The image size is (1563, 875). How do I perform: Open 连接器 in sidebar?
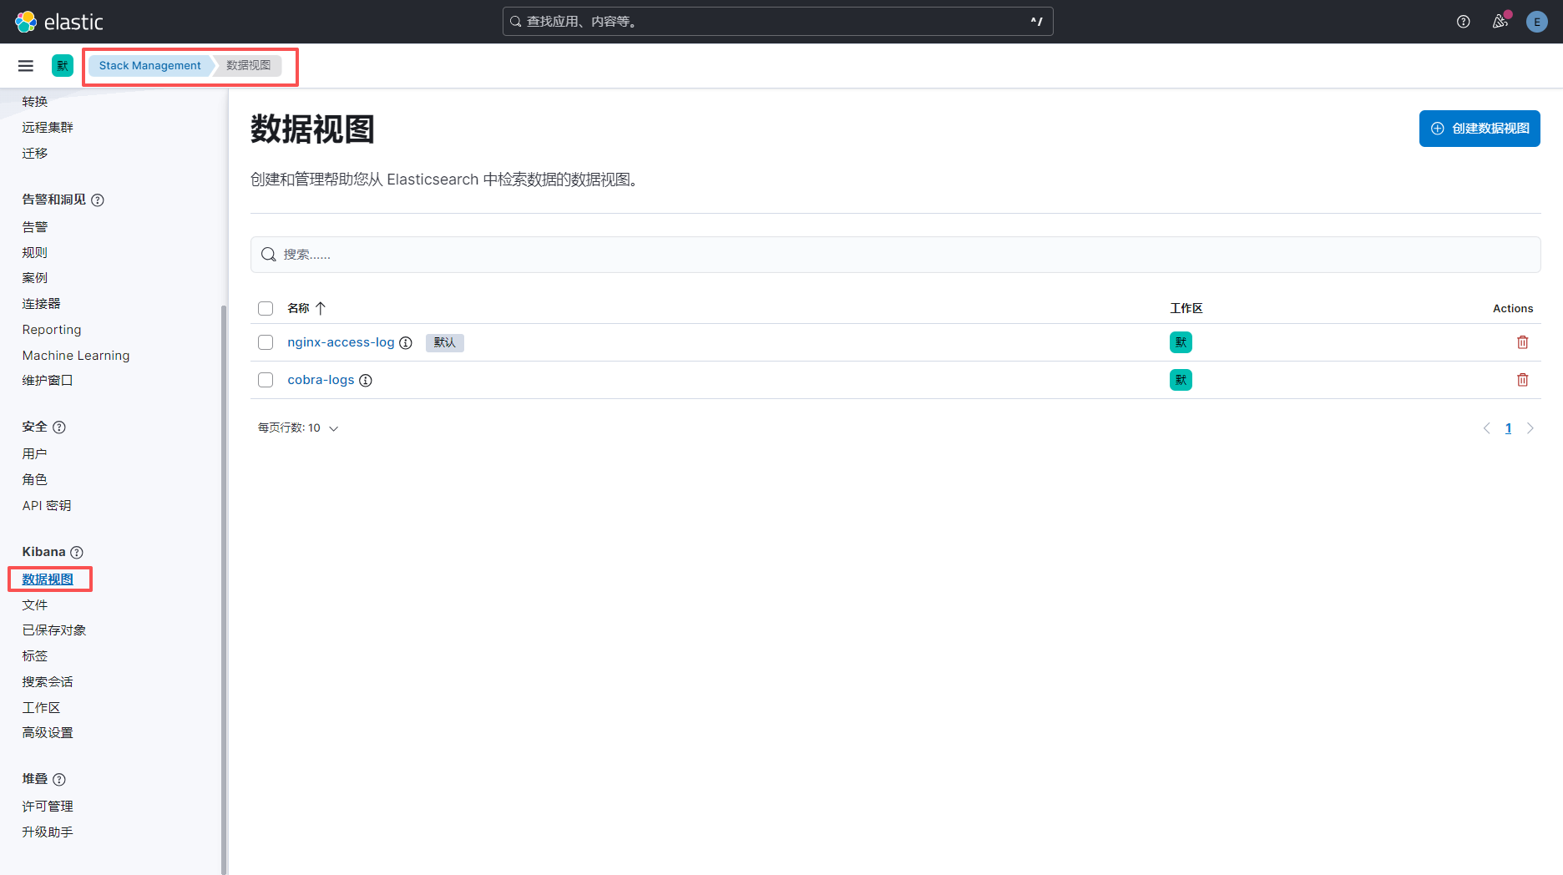pyautogui.click(x=42, y=304)
